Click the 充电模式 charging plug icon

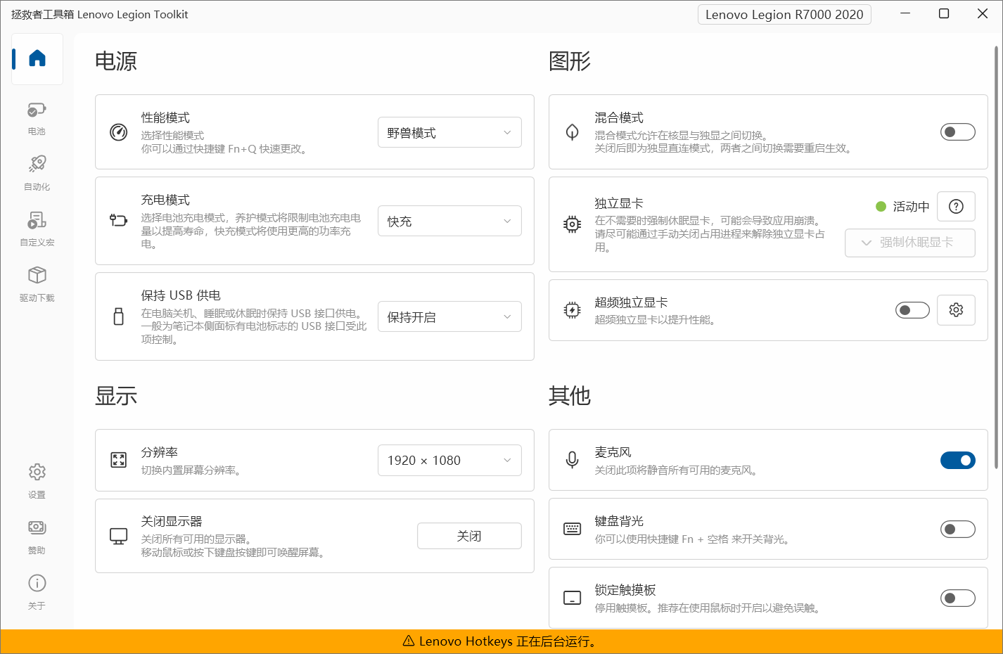119,220
